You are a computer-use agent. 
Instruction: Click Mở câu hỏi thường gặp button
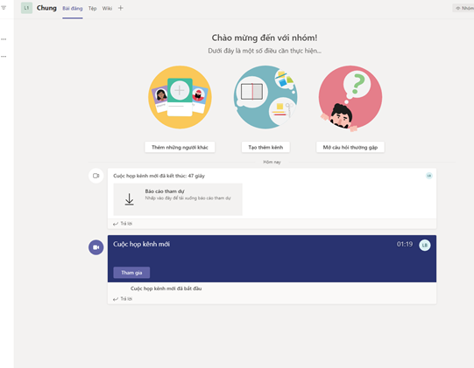click(x=350, y=147)
